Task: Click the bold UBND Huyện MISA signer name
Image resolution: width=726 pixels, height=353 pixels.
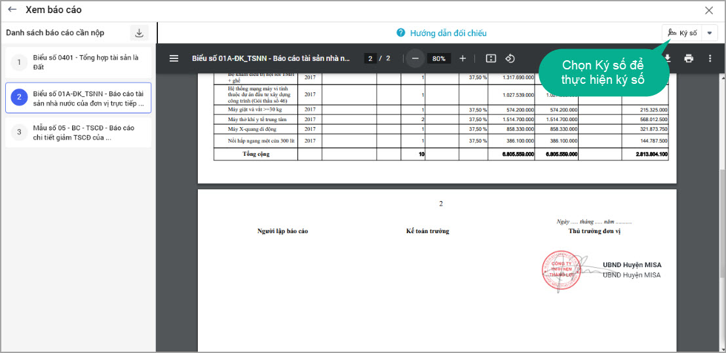Action: (x=632, y=265)
